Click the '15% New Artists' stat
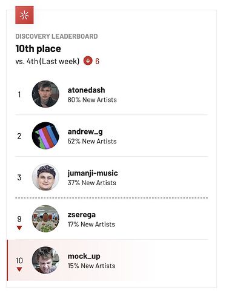 [x=91, y=266]
